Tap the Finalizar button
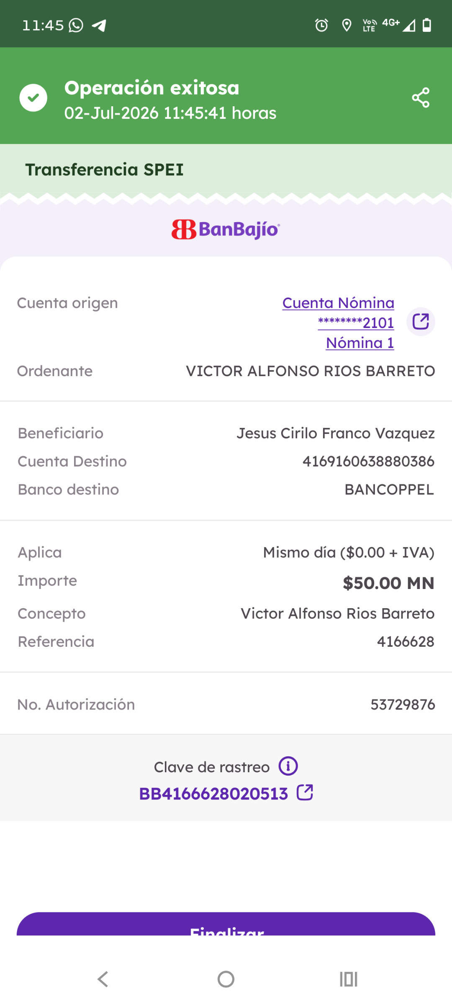Image resolution: width=452 pixels, height=1004 pixels. pos(226,924)
